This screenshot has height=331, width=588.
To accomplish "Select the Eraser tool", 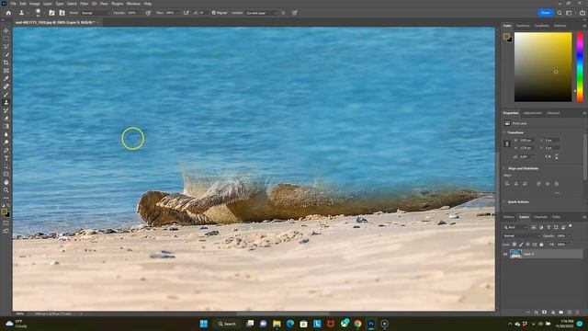I will tap(6, 119).
